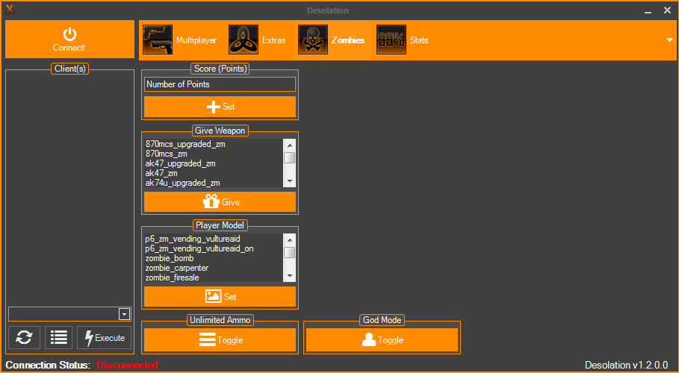Toggle God Mode
This screenshot has width=679, height=373.
(x=382, y=340)
